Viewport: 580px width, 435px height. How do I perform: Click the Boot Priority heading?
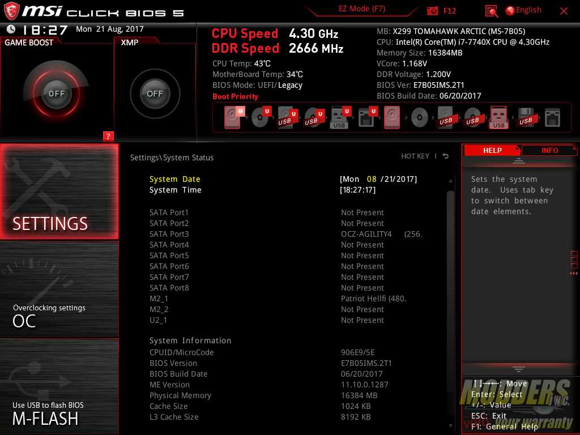click(x=235, y=96)
